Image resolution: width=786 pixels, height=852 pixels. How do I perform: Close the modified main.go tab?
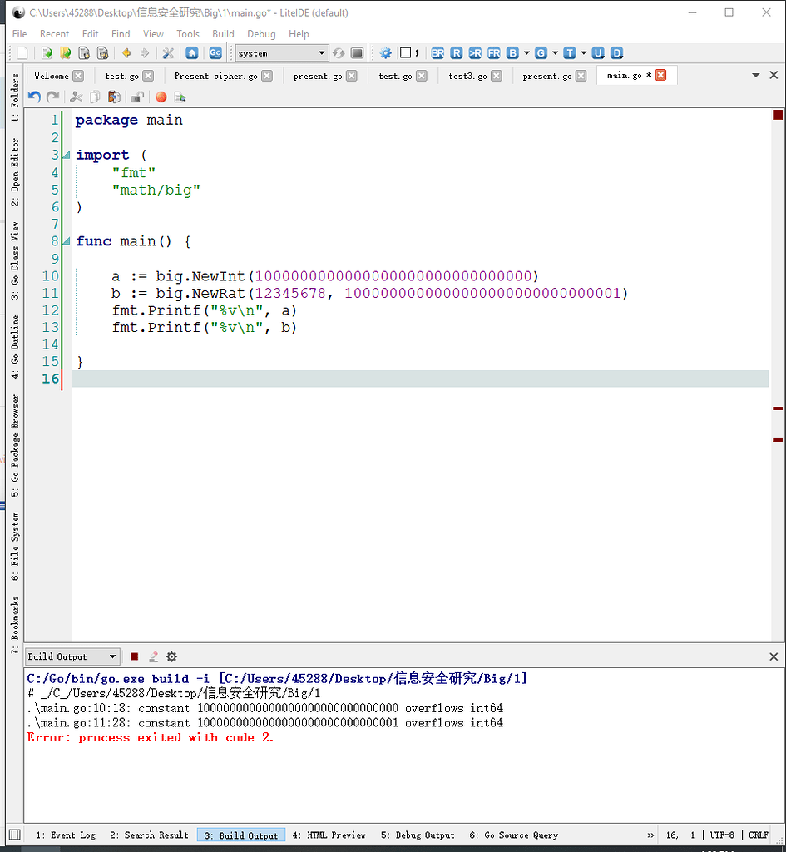[661, 75]
